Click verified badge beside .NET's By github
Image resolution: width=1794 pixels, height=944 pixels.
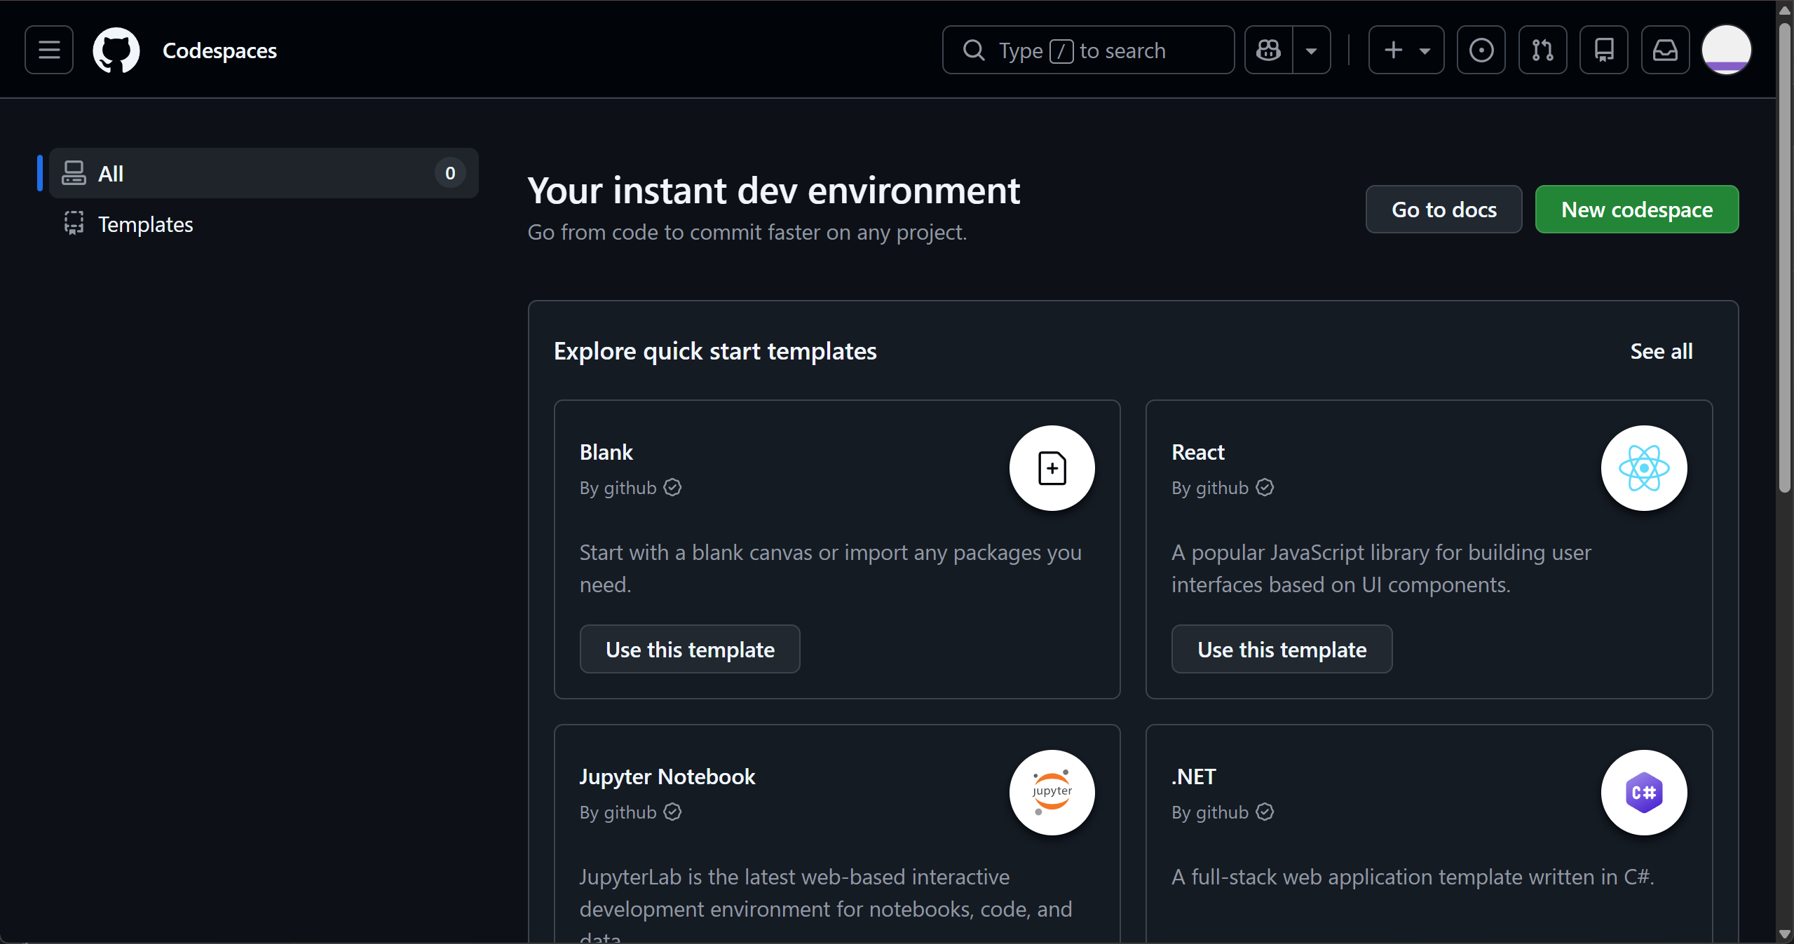coord(1265,812)
